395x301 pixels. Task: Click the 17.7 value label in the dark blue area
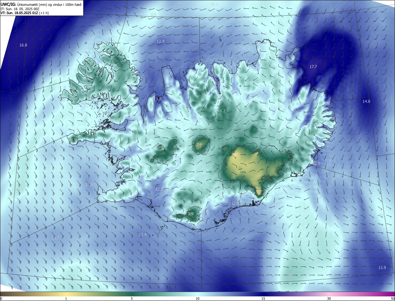coord(313,66)
